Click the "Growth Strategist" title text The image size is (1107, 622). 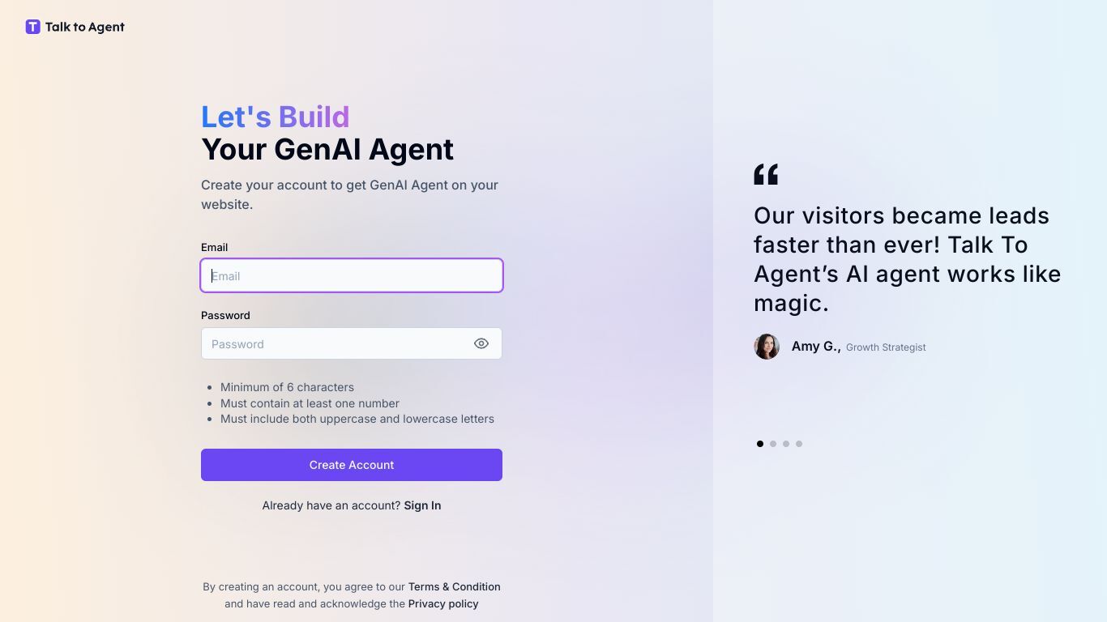pos(886,347)
